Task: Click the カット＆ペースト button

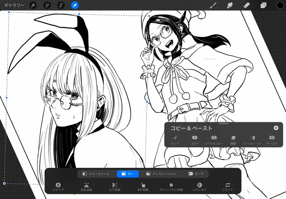Action: pos(253,140)
